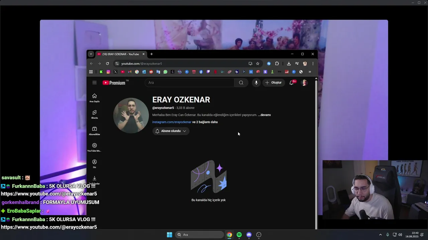Open Chrome downloads icon in toolbar
The image size is (428, 240).
(x=289, y=64)
